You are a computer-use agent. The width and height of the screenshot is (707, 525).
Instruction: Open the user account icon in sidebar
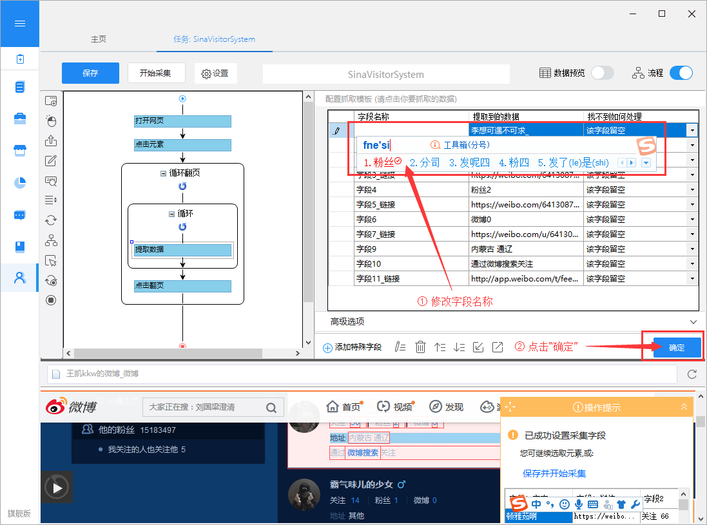(20, 278)
